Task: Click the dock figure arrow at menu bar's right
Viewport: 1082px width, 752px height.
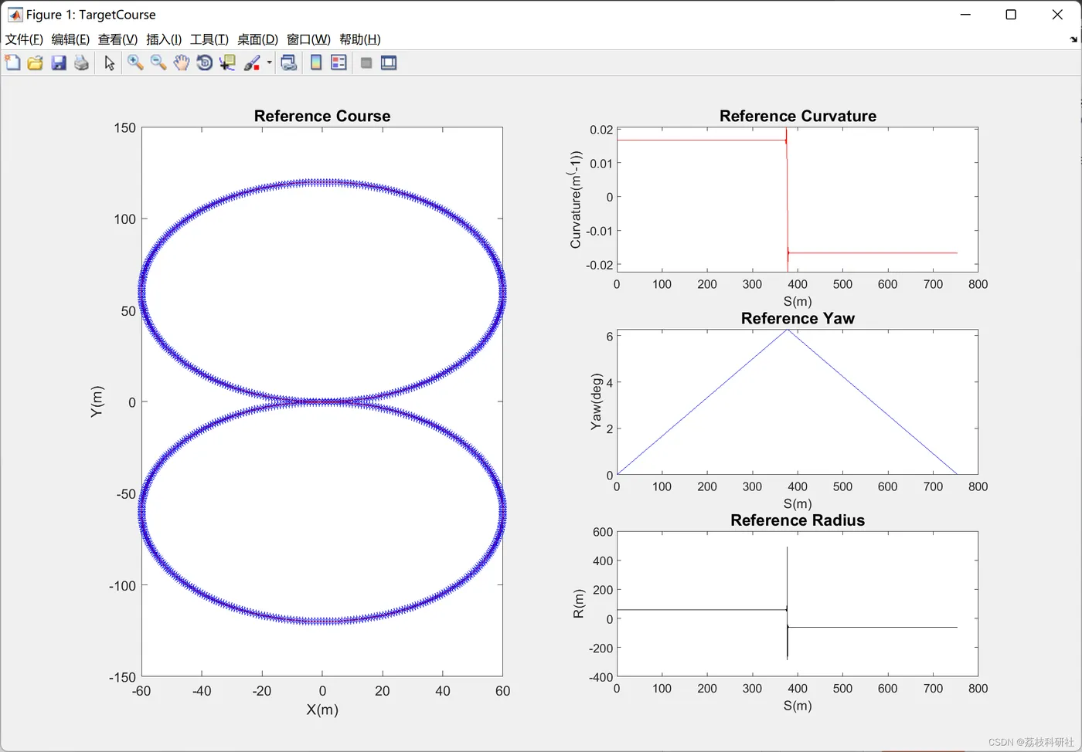Action: click(1073, 39)
